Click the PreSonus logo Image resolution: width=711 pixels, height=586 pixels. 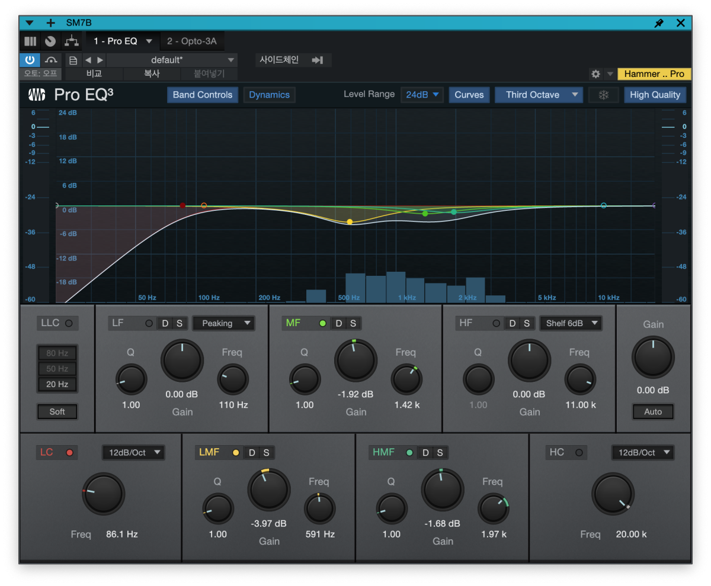[x=37, y=95]
